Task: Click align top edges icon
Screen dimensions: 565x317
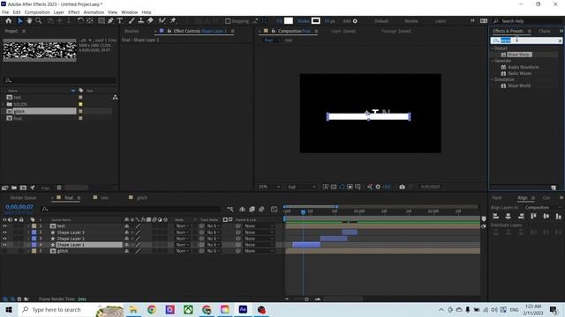Action: (x=533, y=217)
